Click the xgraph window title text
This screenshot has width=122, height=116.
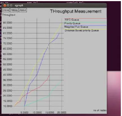pos(19,6)
